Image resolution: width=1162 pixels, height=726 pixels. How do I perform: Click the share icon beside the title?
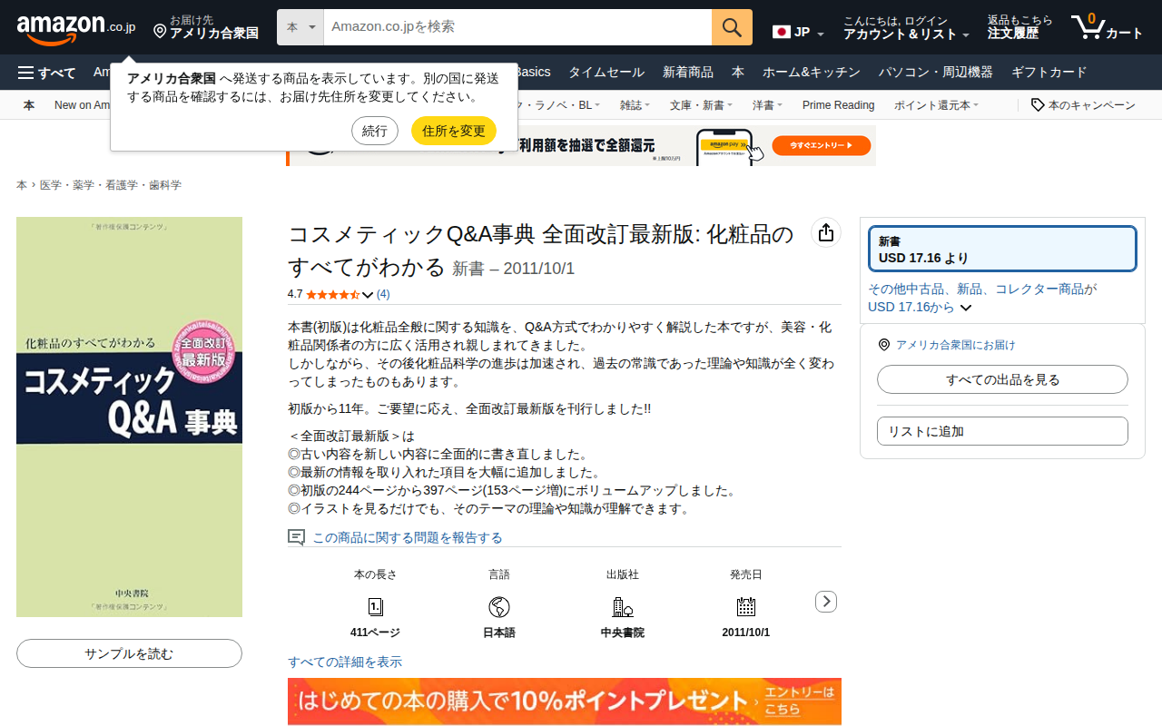point(825,233)
